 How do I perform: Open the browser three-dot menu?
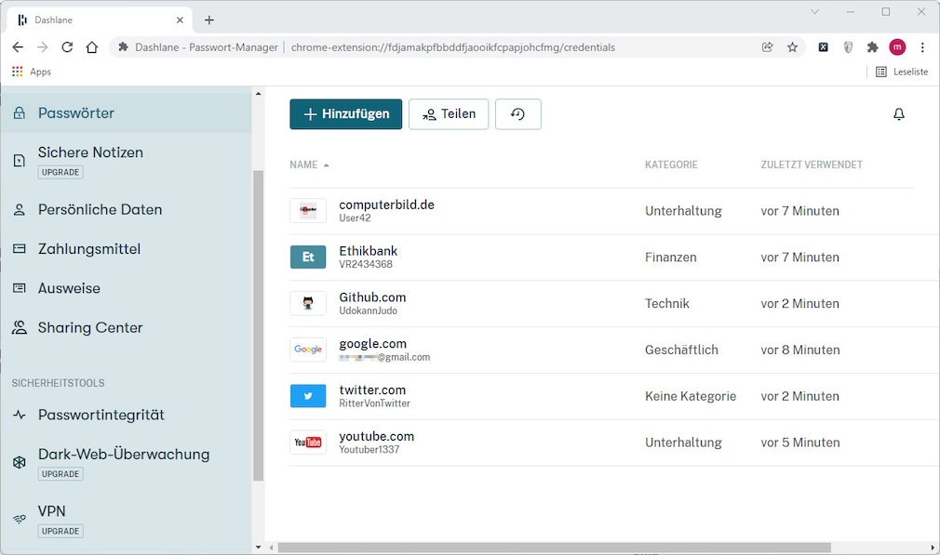(x=922, y=46)
